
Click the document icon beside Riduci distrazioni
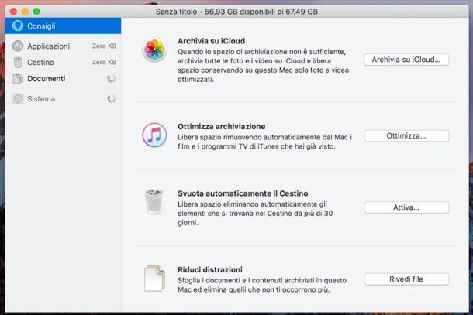point(154,279)
